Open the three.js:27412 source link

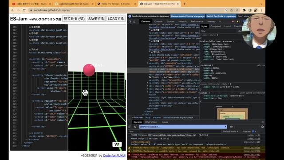(x=252, y=155)
